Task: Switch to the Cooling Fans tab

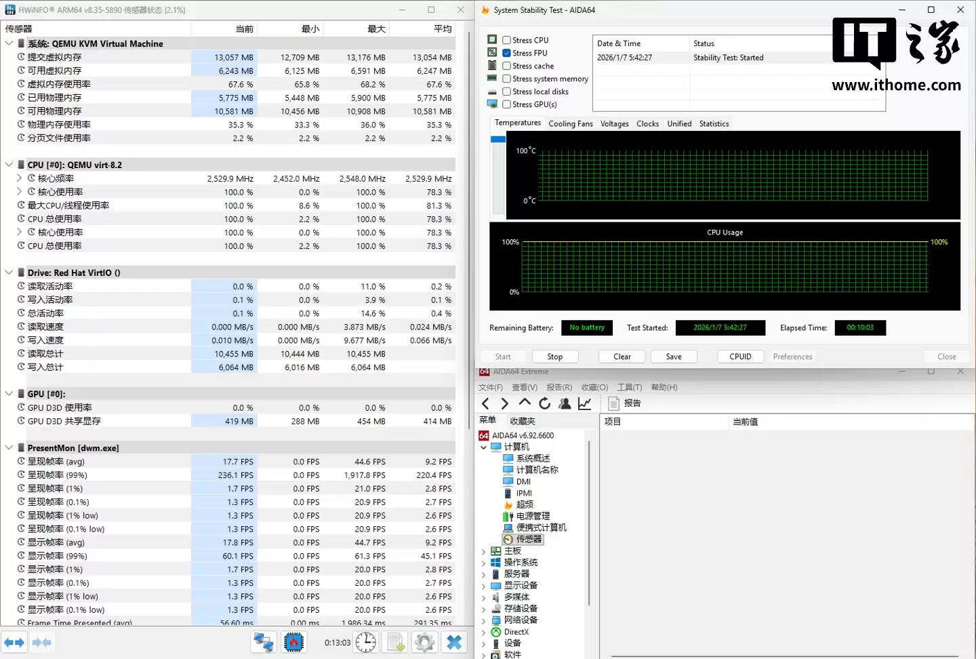Action: coord(570,124)
